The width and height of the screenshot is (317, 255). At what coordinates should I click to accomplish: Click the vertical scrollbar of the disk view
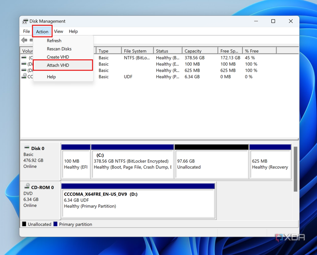[295, 169]
